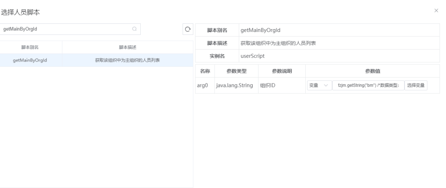
Task: Click the 实例名 label
Action: click(x=217, y=56)
